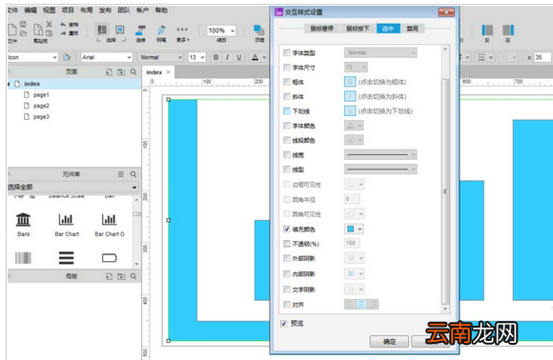This screenshot has width=553, height=360.
Task: Select the contained selection mode tool
Action: [120, 30]
